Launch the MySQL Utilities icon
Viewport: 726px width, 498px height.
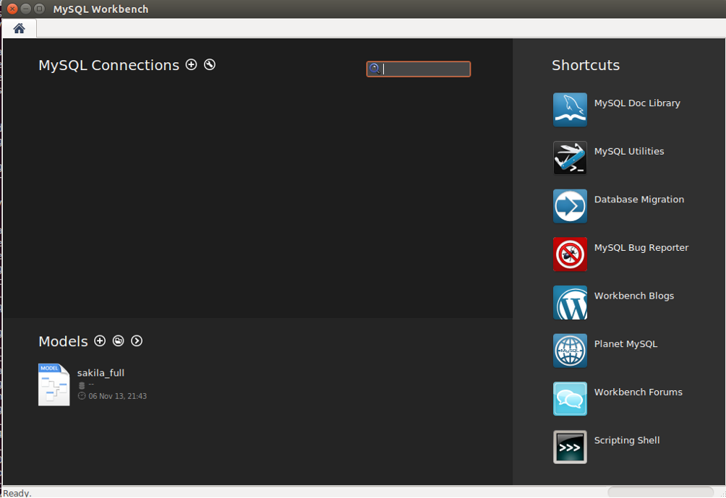click(x=570, y=158)
